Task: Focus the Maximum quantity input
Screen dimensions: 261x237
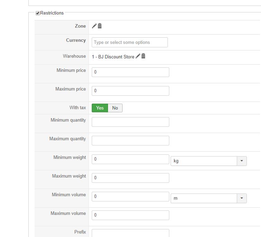Action: click(130, 141)
